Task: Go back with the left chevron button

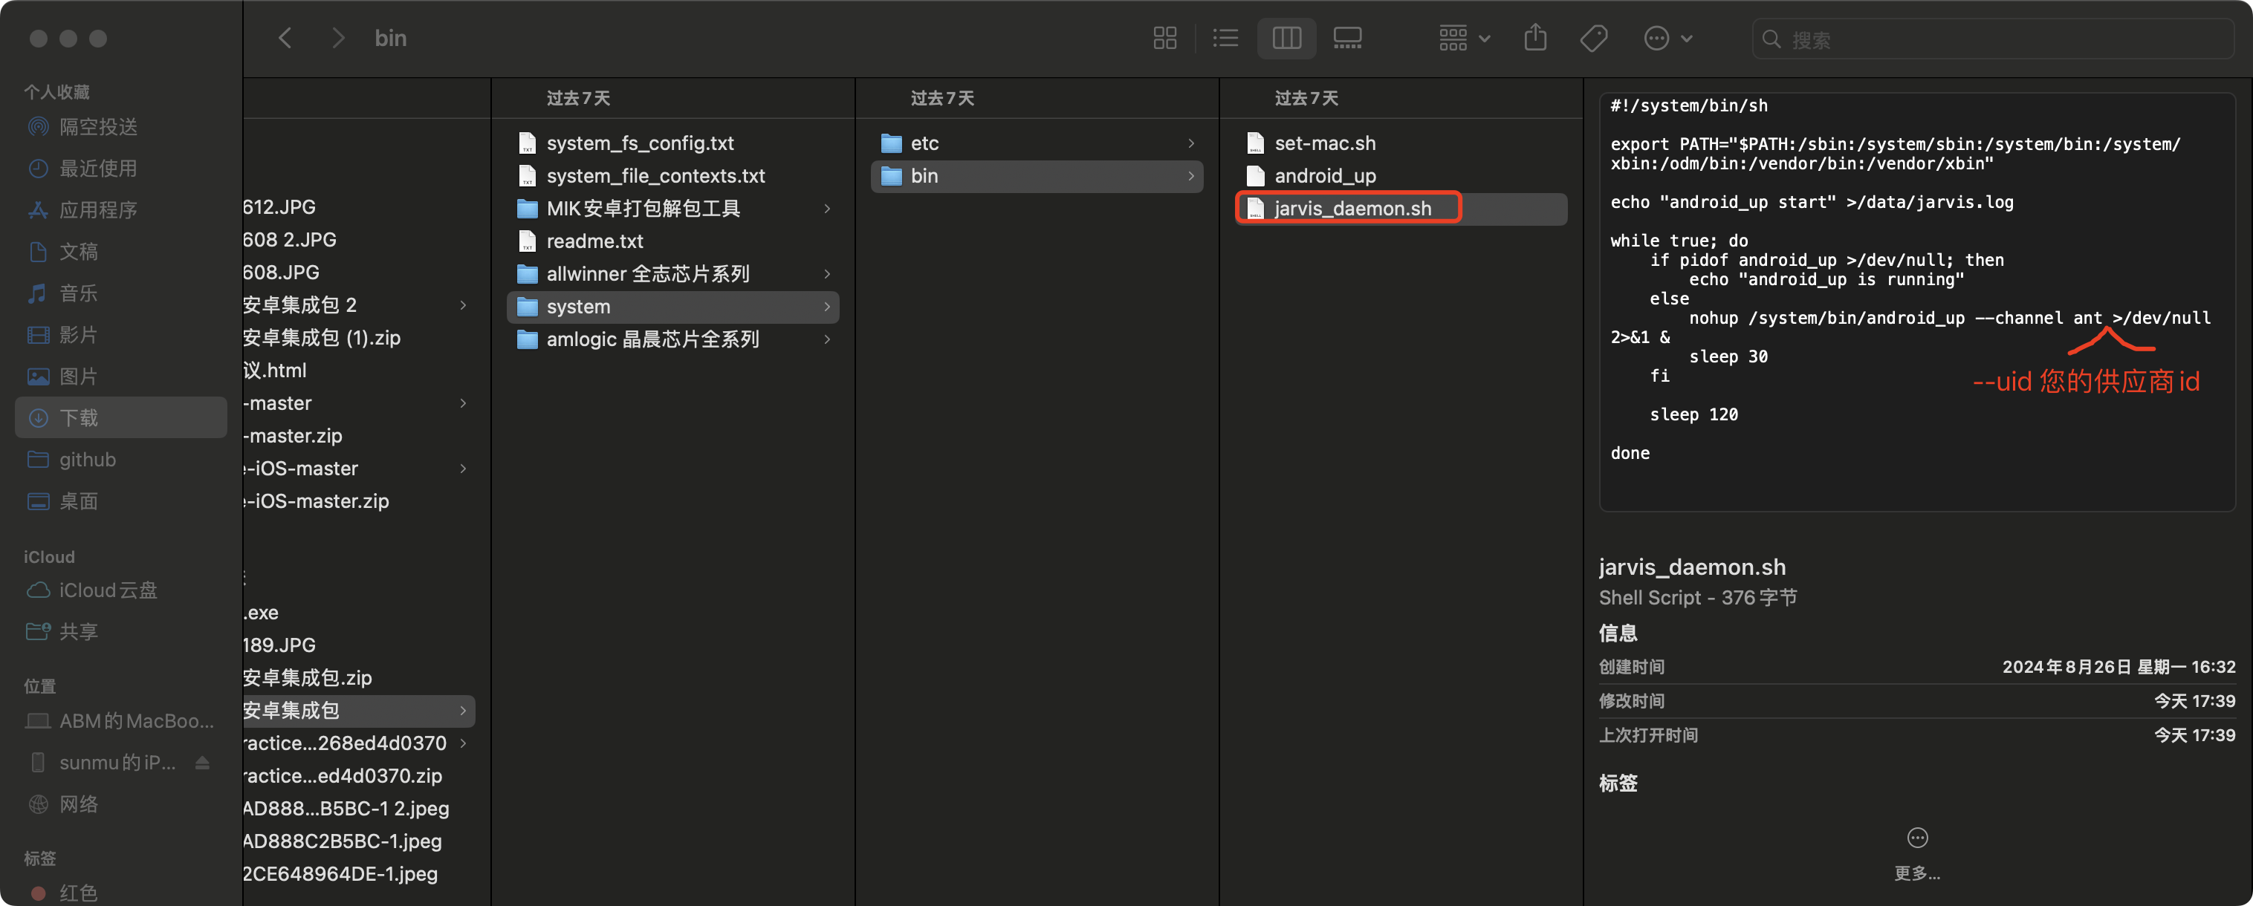Action: (x=285, y=39)
